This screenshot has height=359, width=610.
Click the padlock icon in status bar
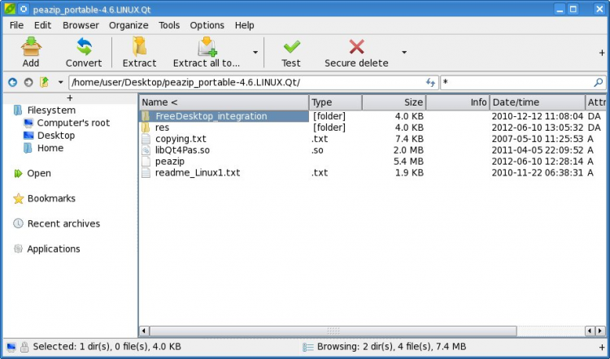24,347
